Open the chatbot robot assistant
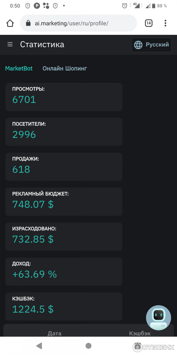This screenshot has width=177, height=355. click(158, 318)
